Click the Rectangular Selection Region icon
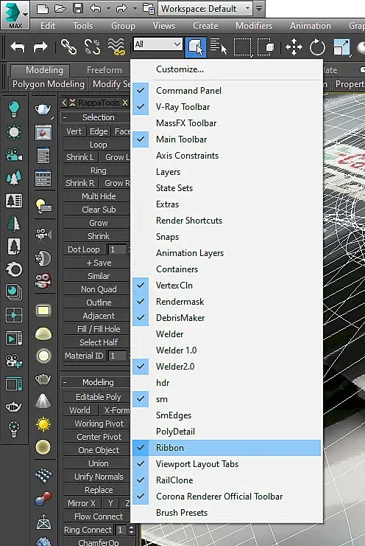Viewport: 365px width, 546px height. [242, 47]
